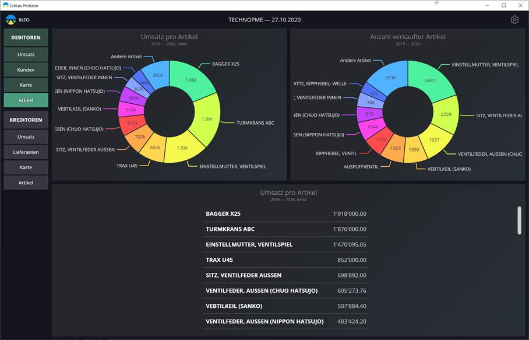Click the AUSPUFFVENTIL chart label
The image size is (529, 340).
[x=361, y=167]
